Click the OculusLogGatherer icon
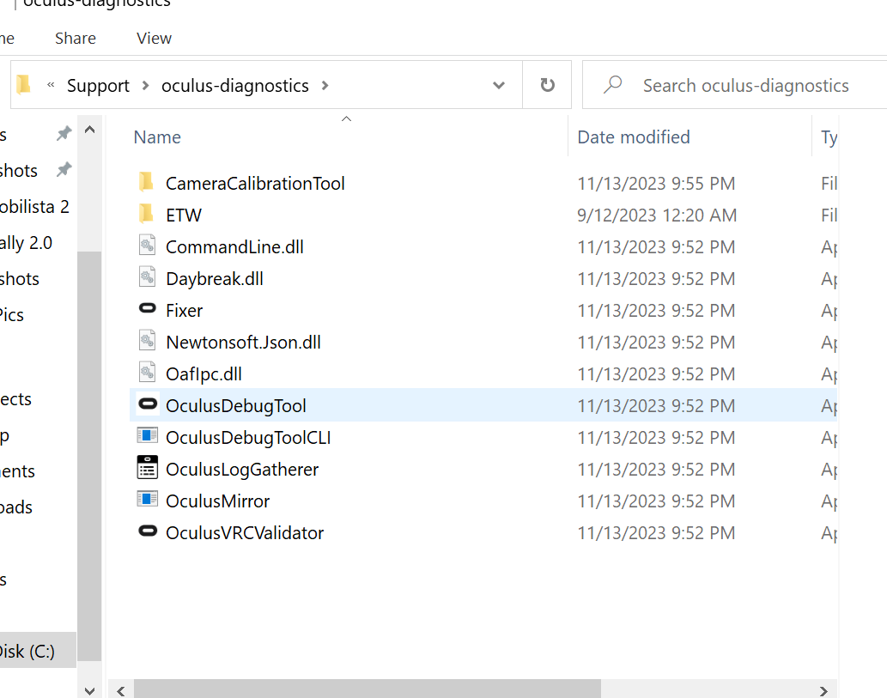Image resolution: width=887 pixels, height=698 pixels. pyautogui.click(x=148, y=468)
